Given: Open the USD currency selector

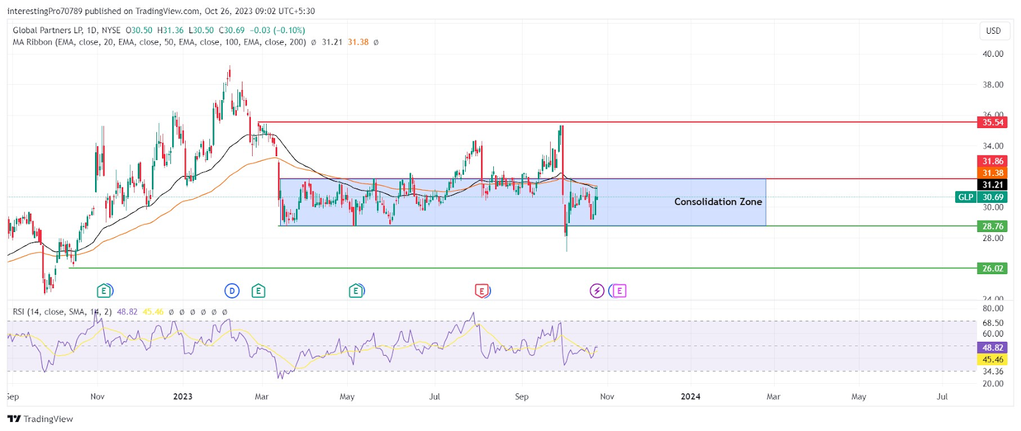Looking at the screenshot, I should [x=994, y=31].
